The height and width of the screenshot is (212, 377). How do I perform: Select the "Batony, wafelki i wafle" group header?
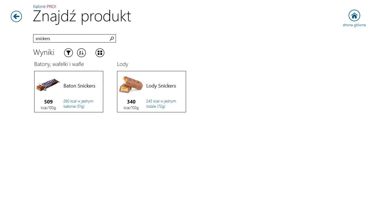[59, 64]
